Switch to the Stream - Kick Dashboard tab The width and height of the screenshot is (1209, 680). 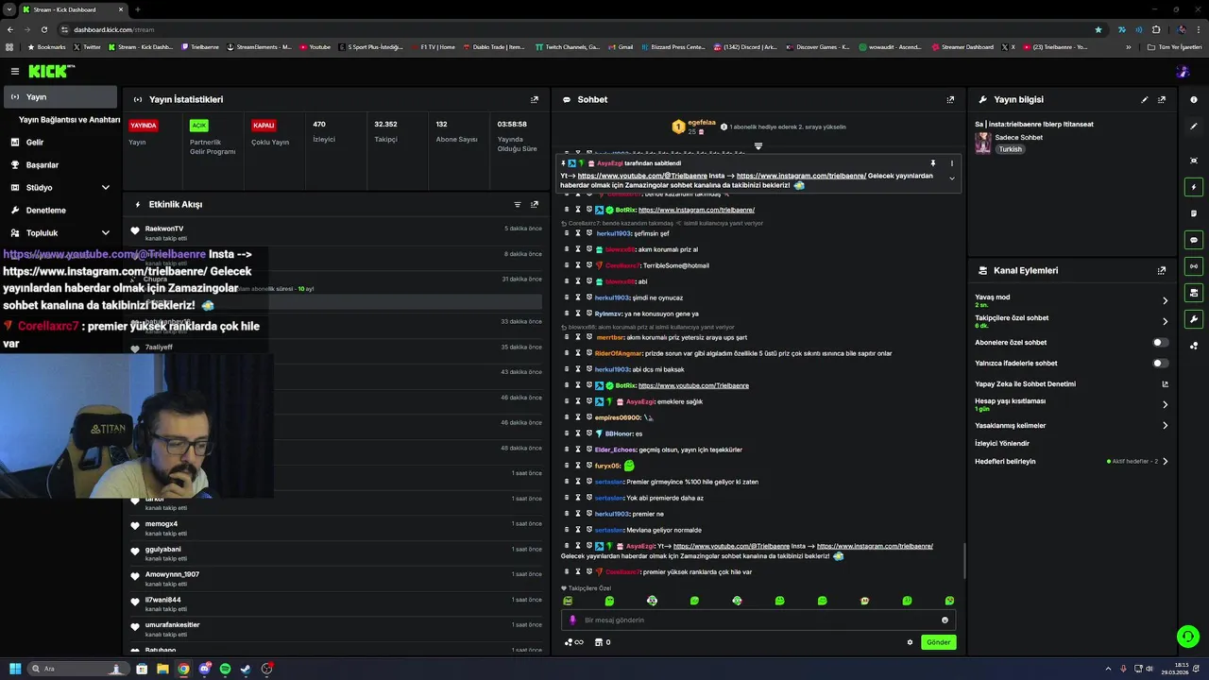[72, 9]
